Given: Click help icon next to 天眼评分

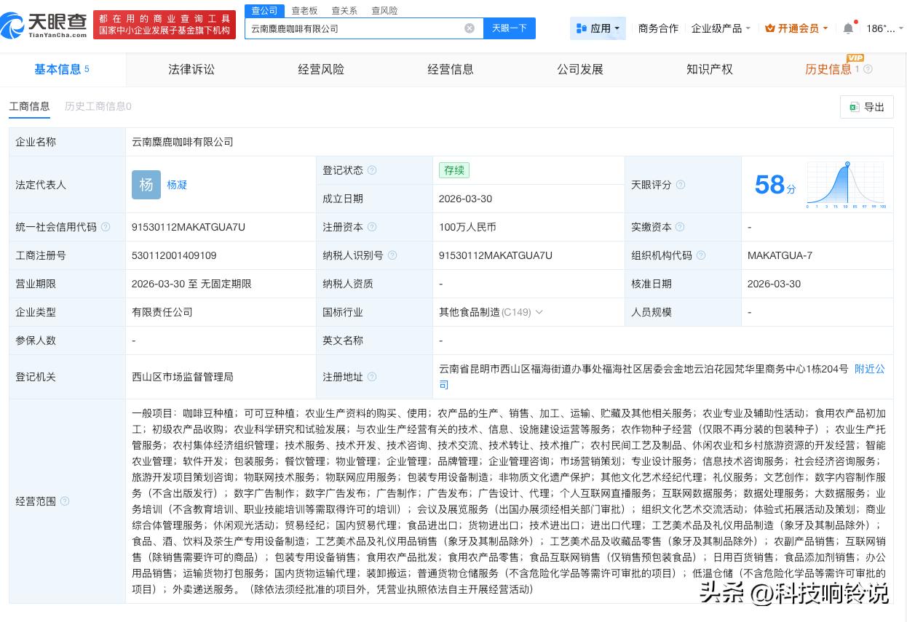Looking at the screenshot, I should coord(681,185).
